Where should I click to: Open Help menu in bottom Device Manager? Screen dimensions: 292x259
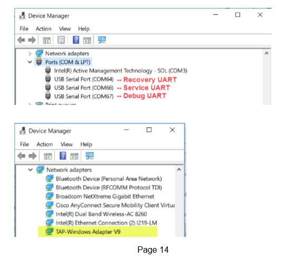[x=86, y=144]
